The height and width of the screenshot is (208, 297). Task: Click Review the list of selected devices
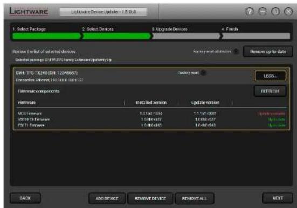44,52
